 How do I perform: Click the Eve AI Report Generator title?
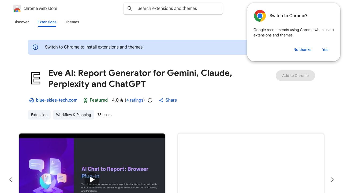point(140,78)
